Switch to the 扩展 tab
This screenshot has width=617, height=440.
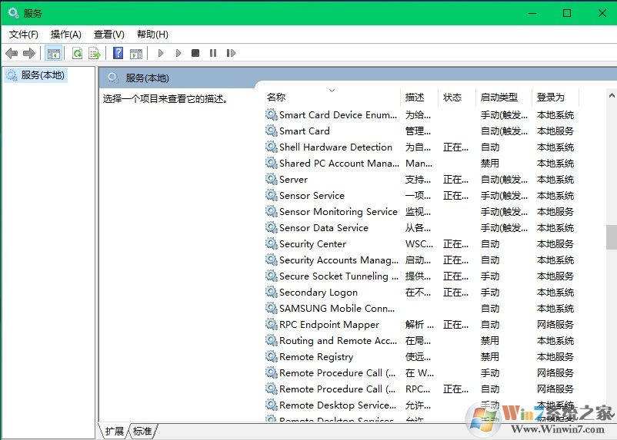(x=115, y=432)
